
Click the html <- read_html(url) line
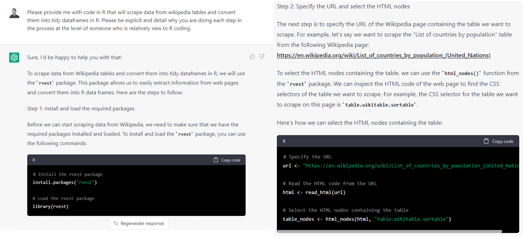(314, 192)
